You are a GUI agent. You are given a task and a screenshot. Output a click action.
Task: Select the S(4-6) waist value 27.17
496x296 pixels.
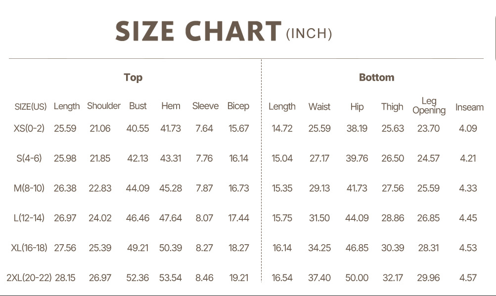pyautogui.click(x=319, y=159)
